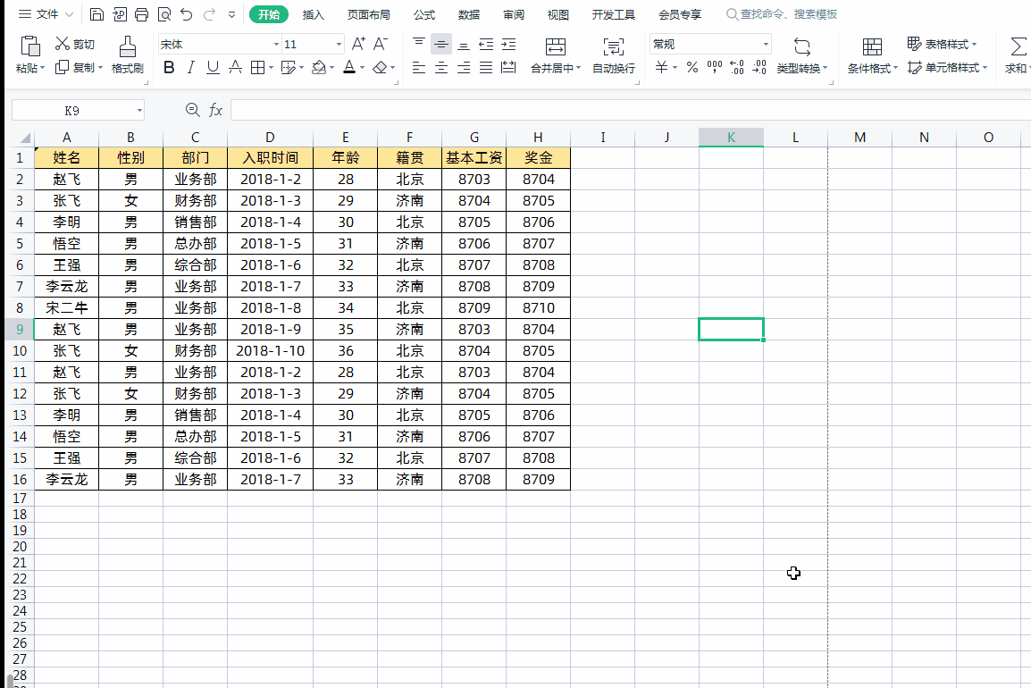
Task: Click the percent style % icon
Action: 692,65
